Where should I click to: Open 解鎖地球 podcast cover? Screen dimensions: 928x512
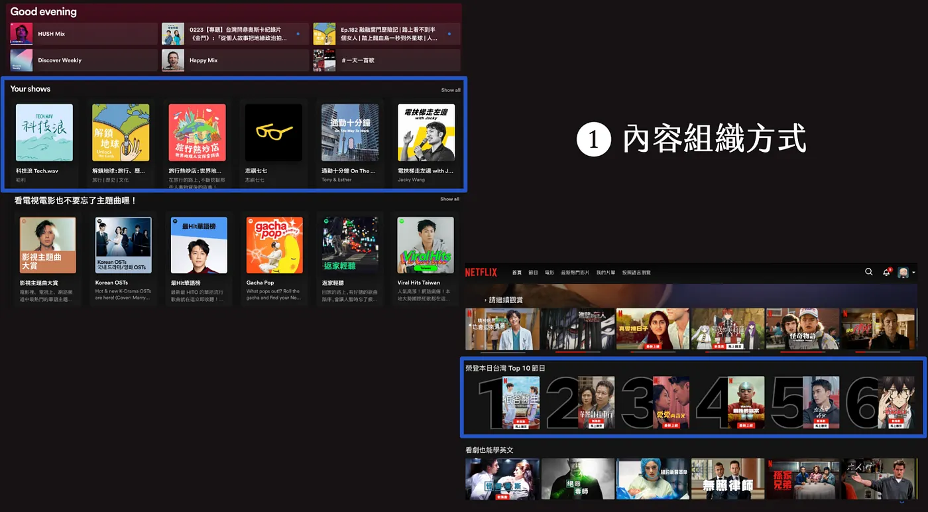point(121,133)
